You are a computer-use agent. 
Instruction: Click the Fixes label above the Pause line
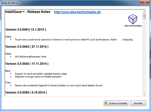click(x=8, y=83)
